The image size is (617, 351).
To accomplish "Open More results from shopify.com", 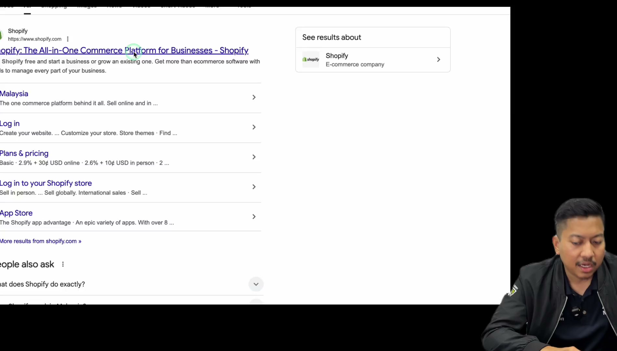I will [41, 241].
